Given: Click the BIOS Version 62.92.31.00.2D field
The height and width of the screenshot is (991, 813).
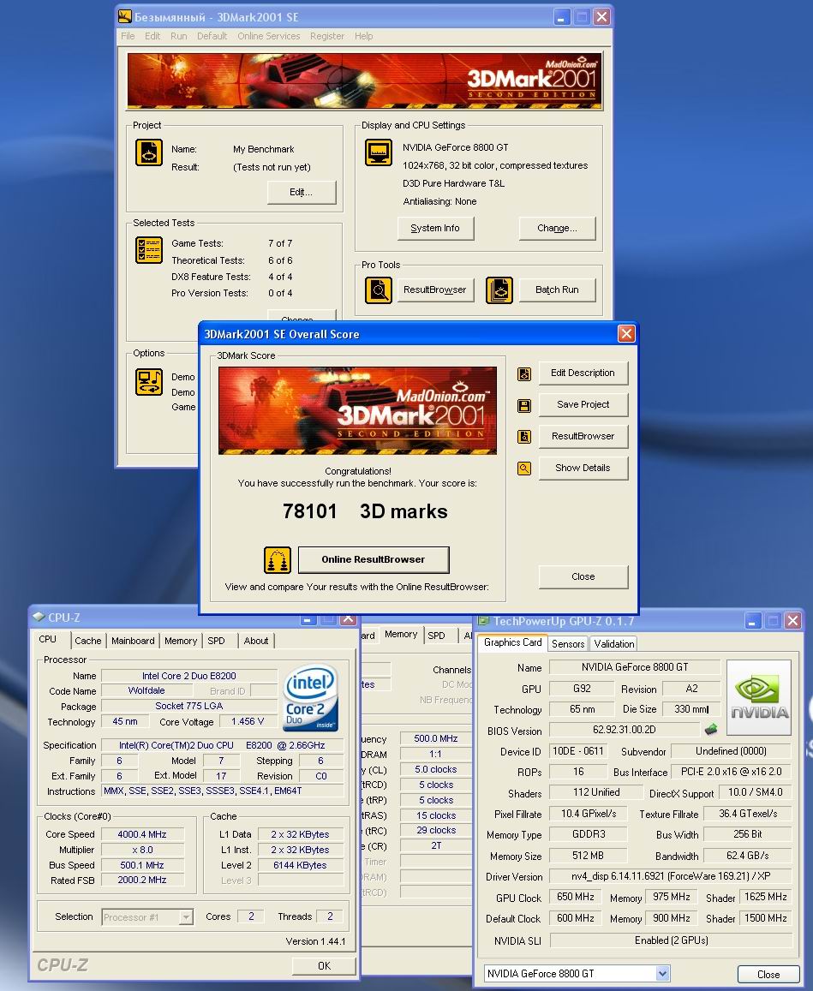Looking at the screenshot, I should 624,730.
